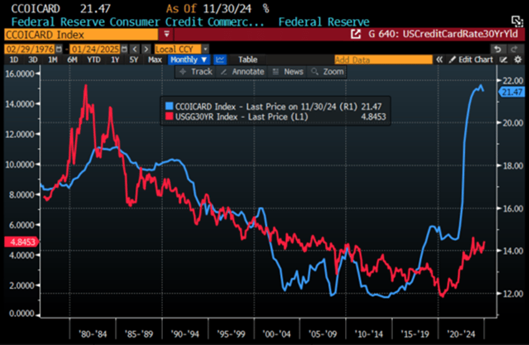
Task: Switch to Table view
Action: (x=248, y=60)
